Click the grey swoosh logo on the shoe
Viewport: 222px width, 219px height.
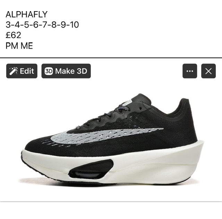(105, 136)
